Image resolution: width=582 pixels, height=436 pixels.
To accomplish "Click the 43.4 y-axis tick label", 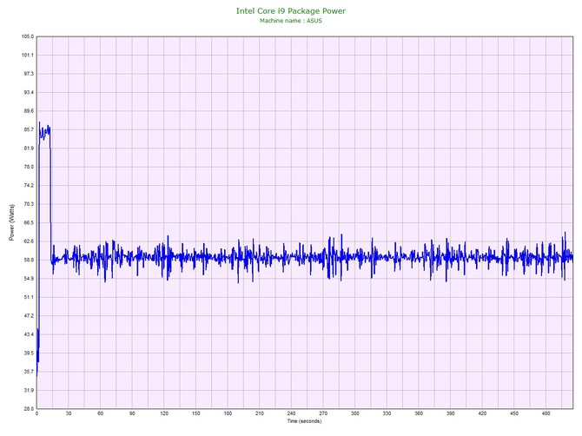I will [28, 334].
